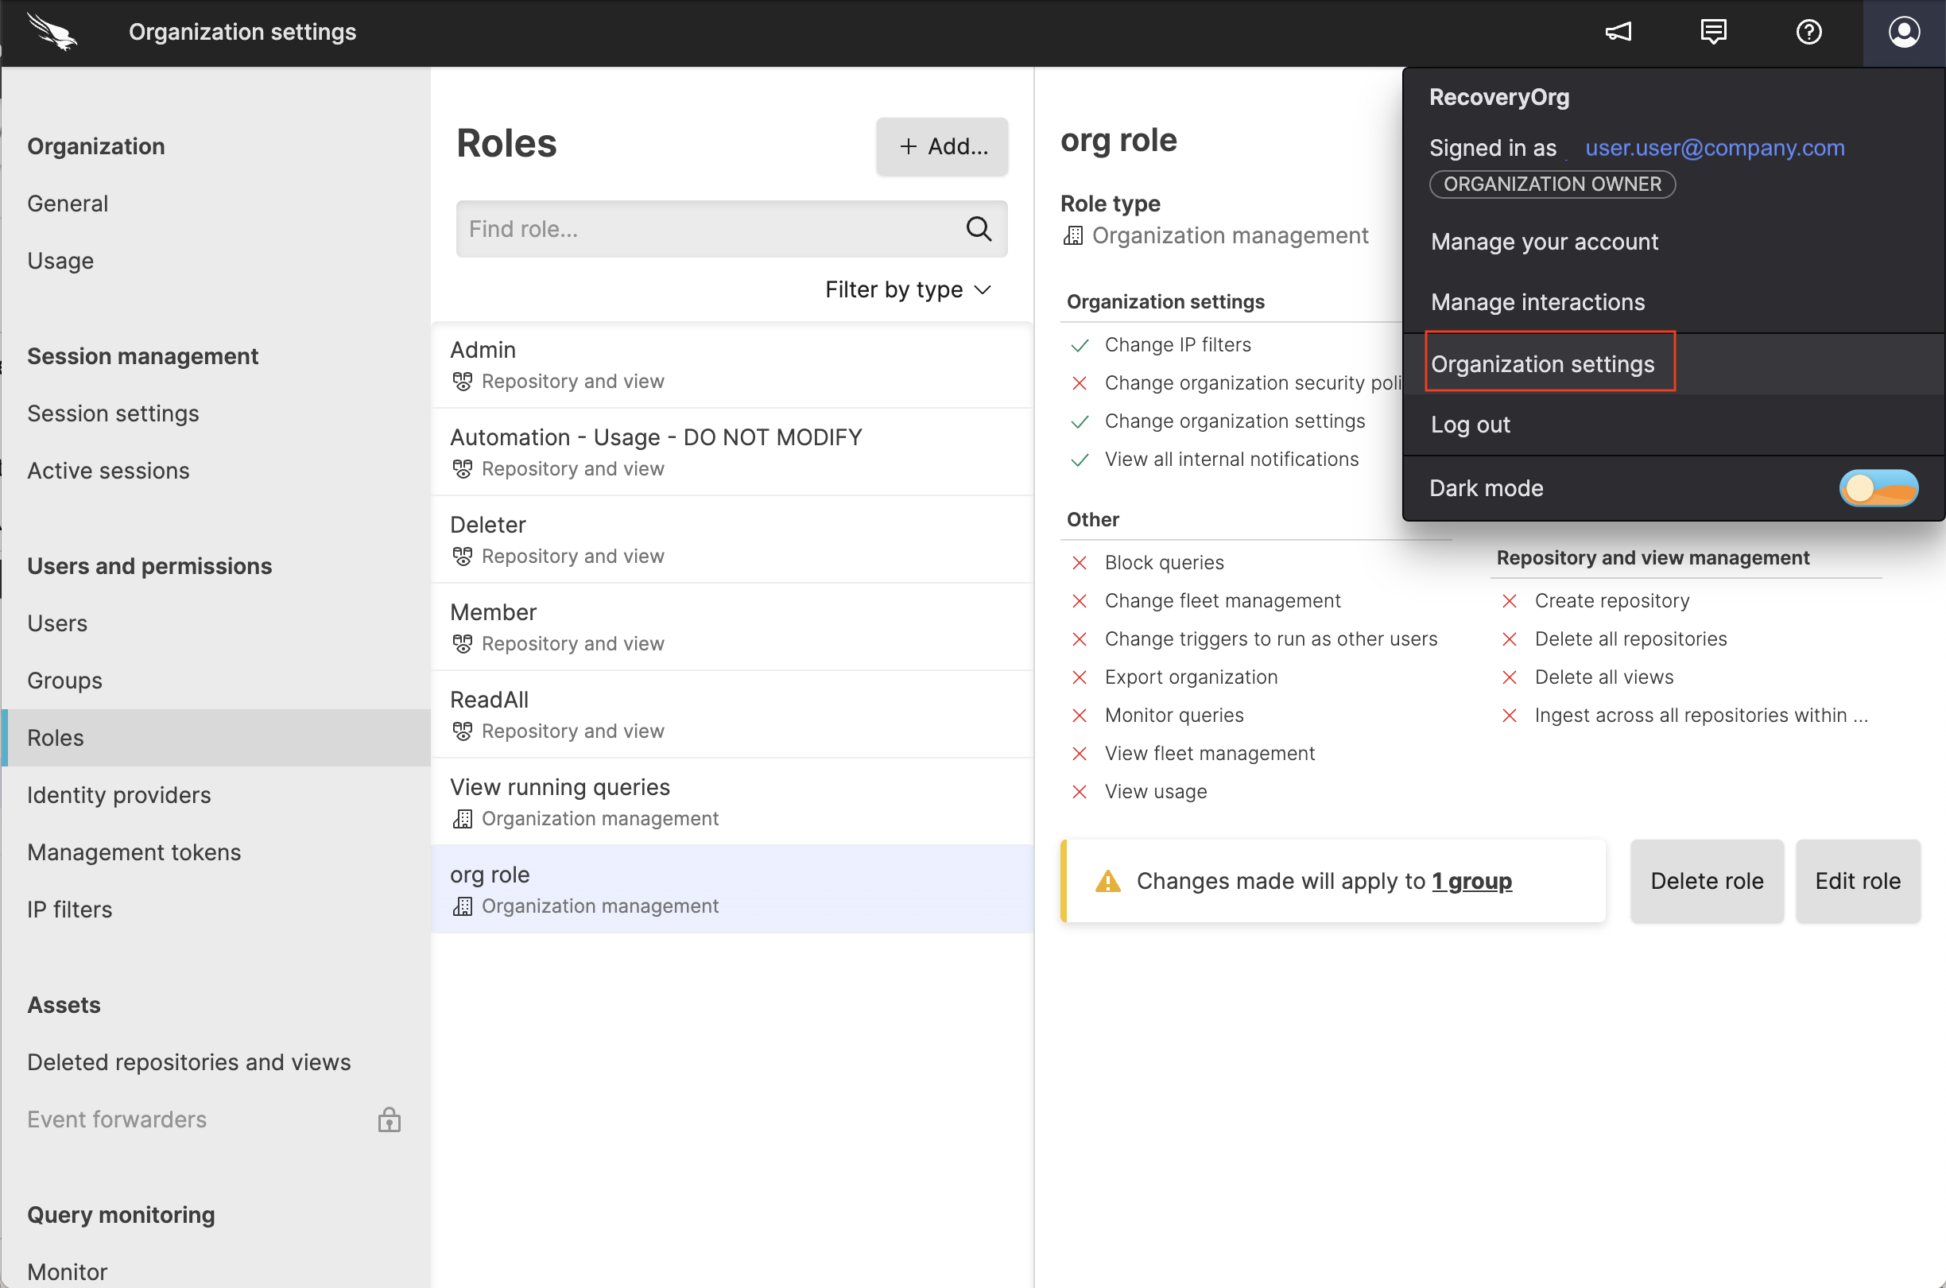This screenshot has height=1288, width=1946.
Task: Open Deleted repositories and views
Action: 189,1062
